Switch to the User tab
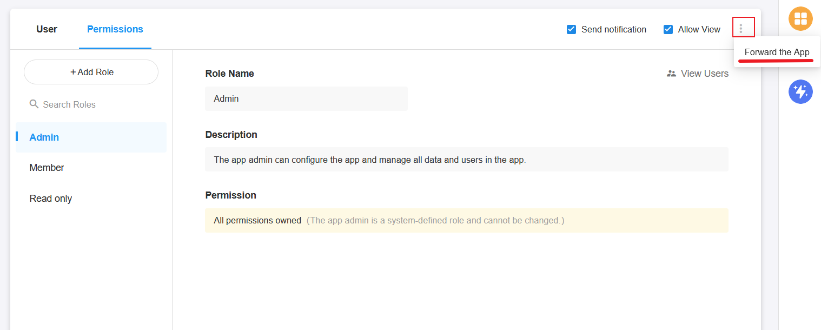 coord(47,29)
